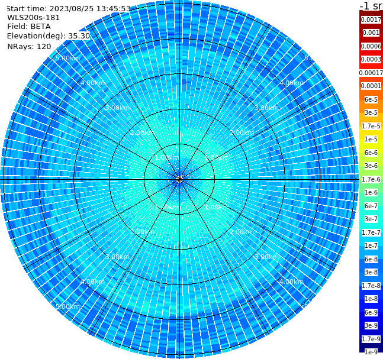Pick the 1e-5 colorbar label
Screen dimensions: 383x359
(371, 139)
